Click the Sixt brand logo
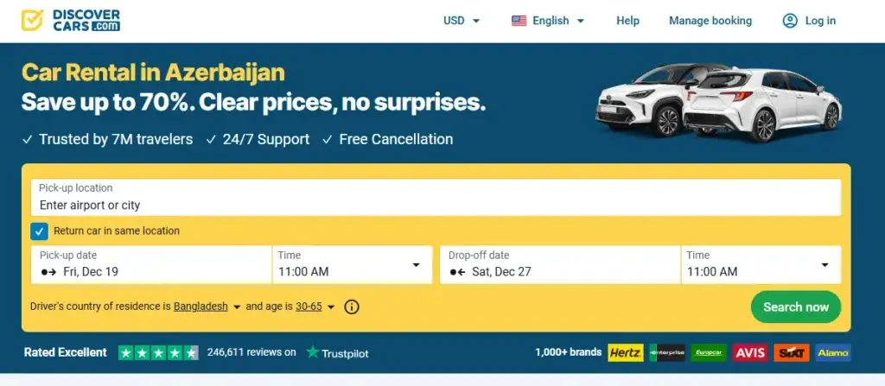 point(791,352)
